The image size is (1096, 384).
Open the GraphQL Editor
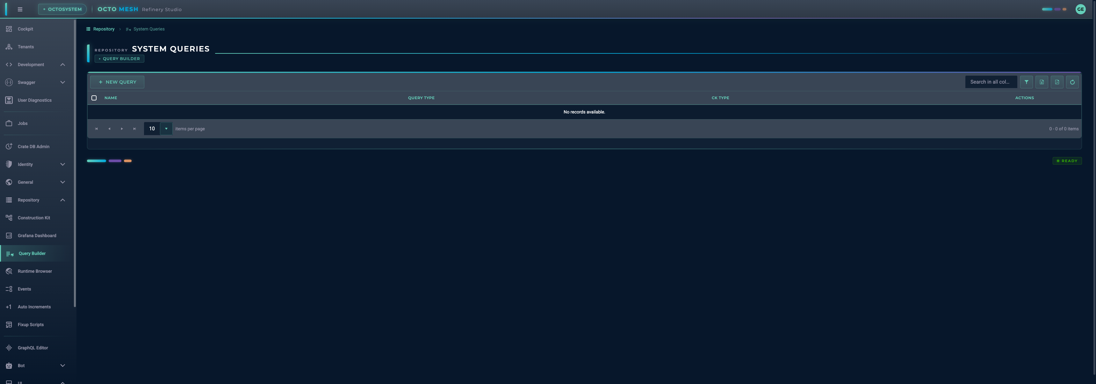click(x=33, y=347)
